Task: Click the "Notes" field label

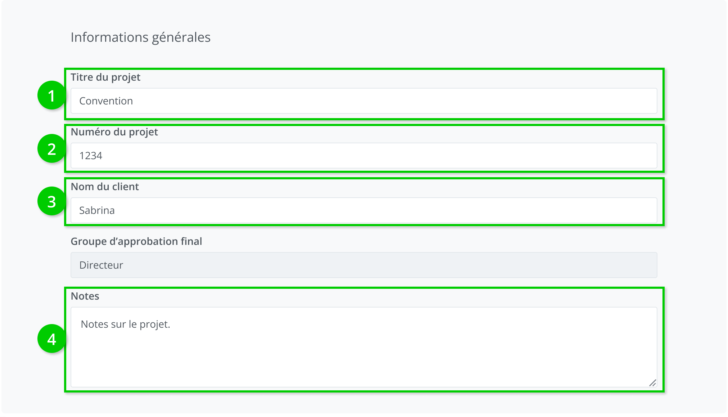Action: tap(85, 296)
